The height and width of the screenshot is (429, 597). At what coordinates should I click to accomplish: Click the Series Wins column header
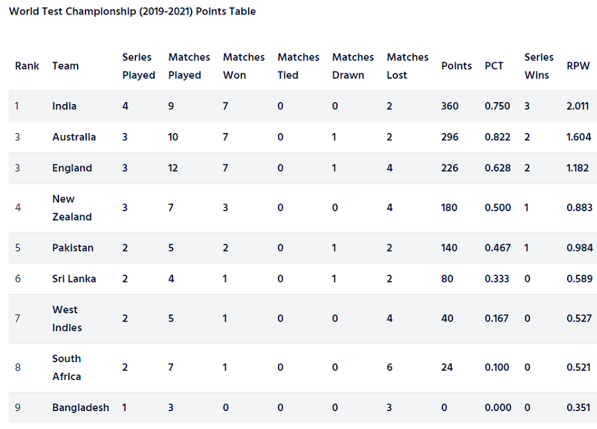[539, 66]
